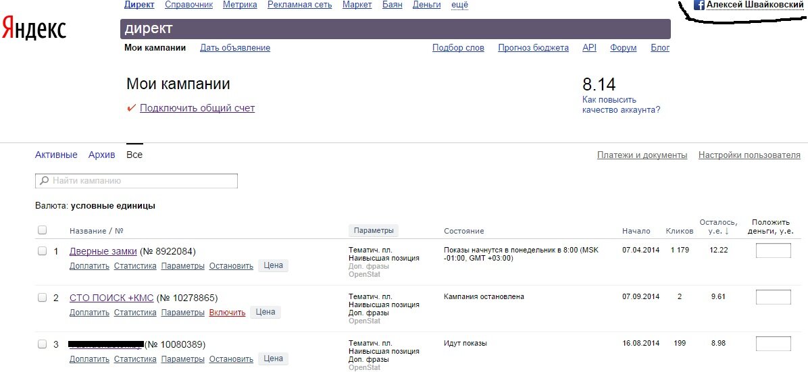Click the sort arrow in Осталось column
The width and height of the screenshot is (808, 372).
[727, 232]
